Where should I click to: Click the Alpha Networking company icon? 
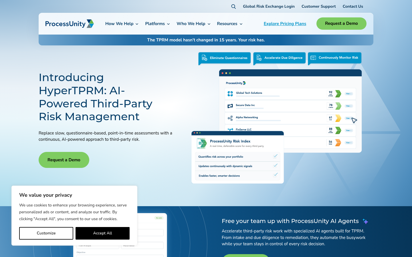[230, 118]
